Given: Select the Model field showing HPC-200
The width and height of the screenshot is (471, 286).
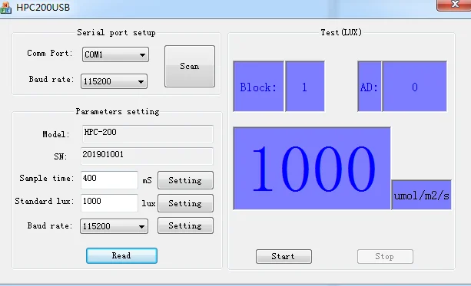Looking at the screenshot, I should point(148,133).
